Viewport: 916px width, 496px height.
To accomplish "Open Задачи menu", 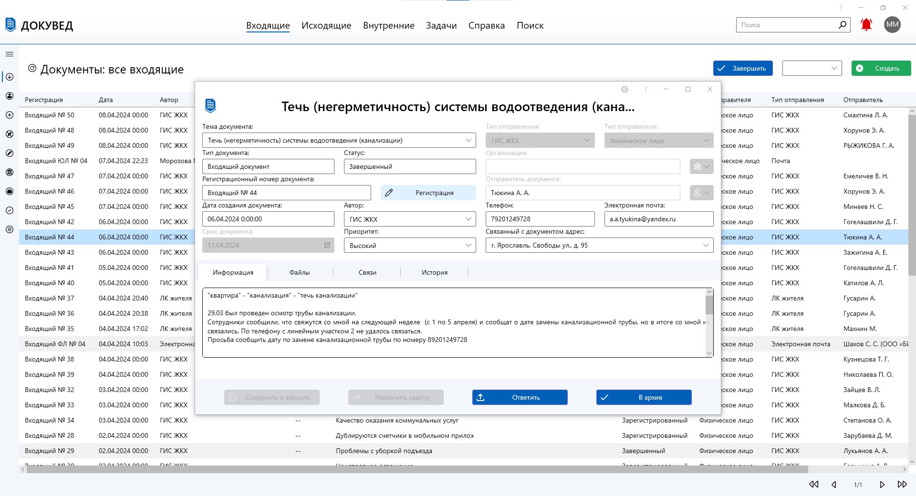I will (x=441, y=25).
